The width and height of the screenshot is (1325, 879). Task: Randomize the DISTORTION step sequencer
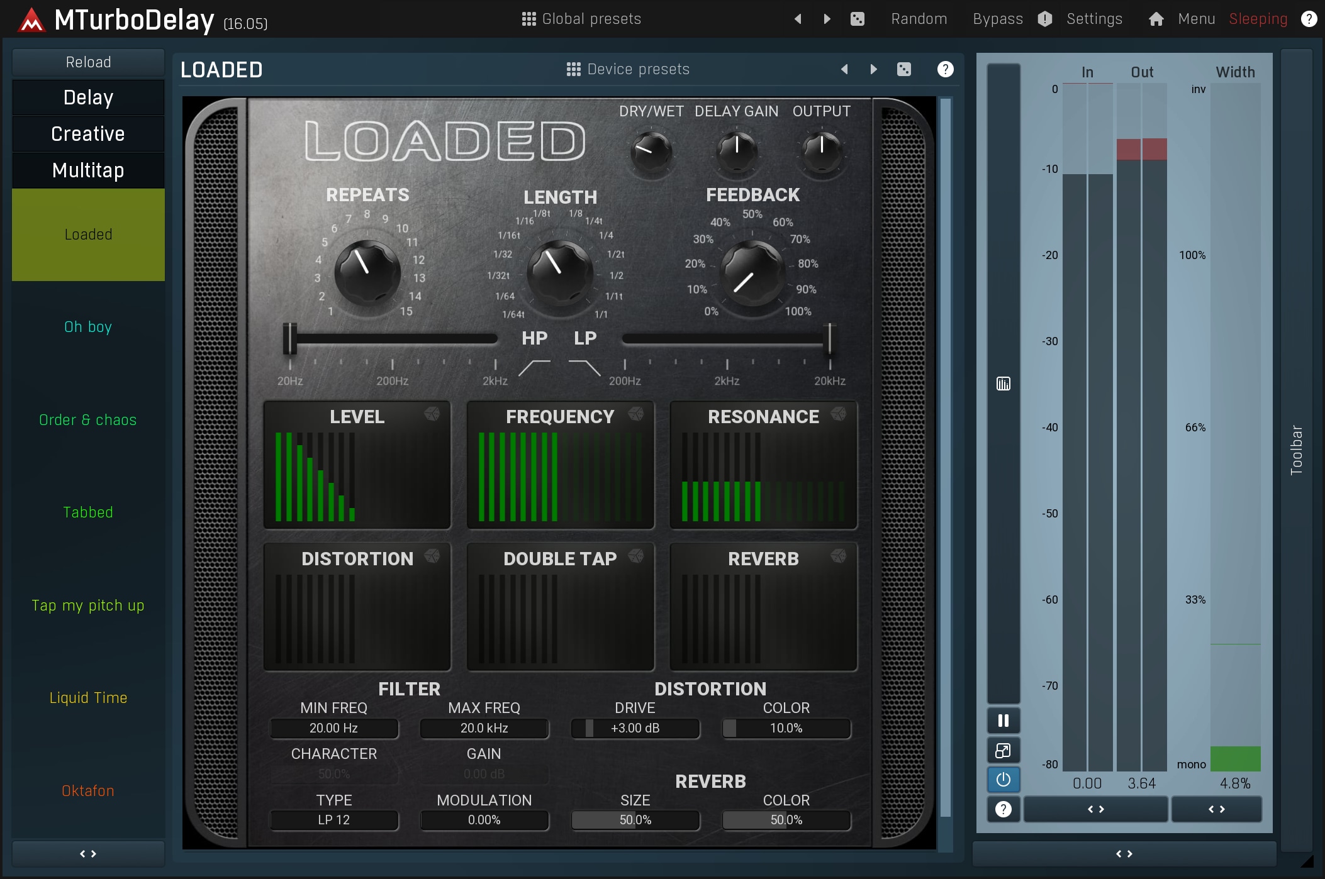pyautogui.click(x=432, y=556)
